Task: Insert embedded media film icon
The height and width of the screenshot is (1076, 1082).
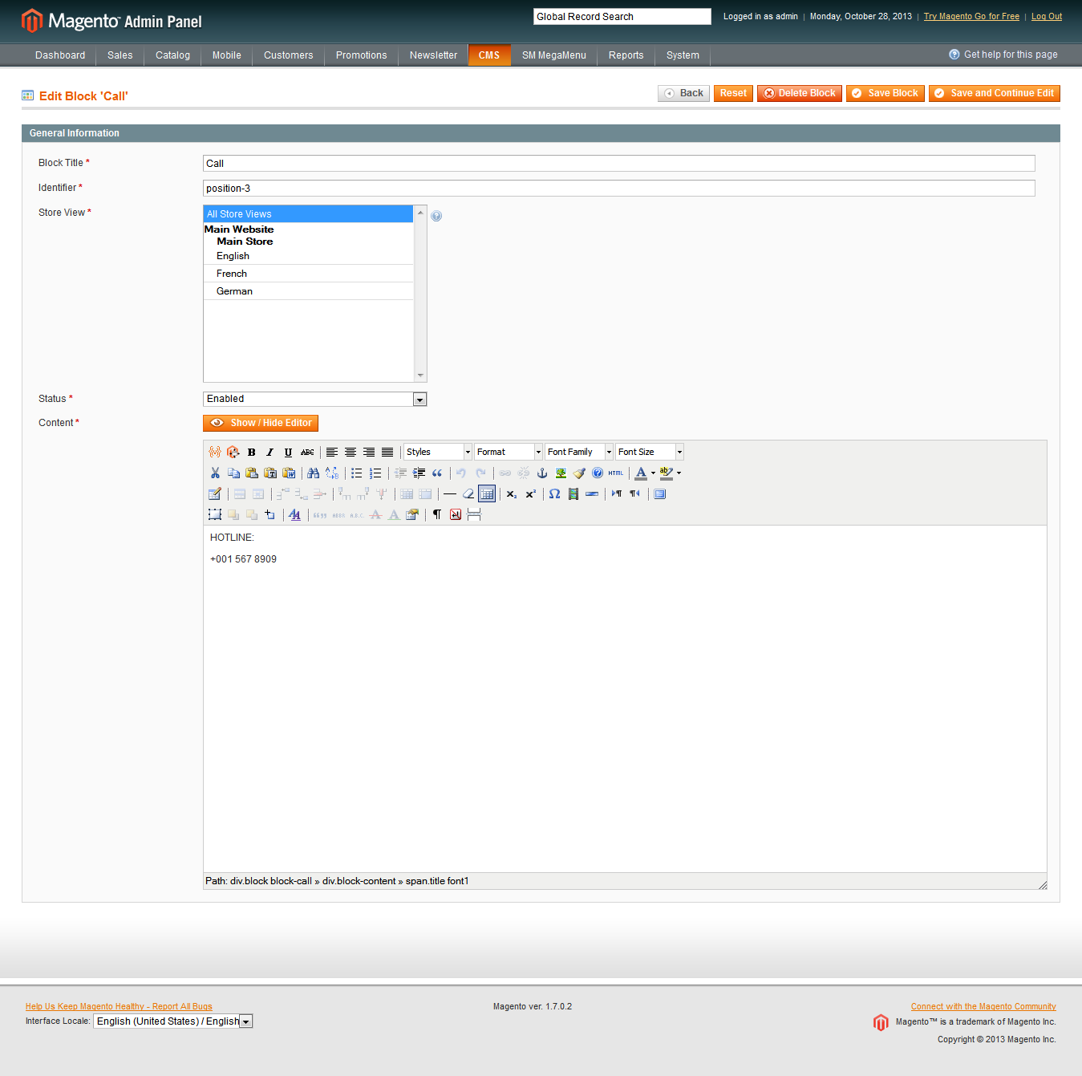Action: click(x=573, y=493)
